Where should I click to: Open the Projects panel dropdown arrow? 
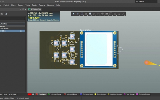pyautogui.click(x=20, y=9)
